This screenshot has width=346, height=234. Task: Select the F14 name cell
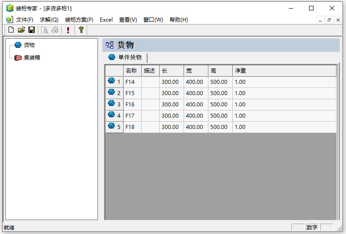pyautogui.click(x=132, y=82)
